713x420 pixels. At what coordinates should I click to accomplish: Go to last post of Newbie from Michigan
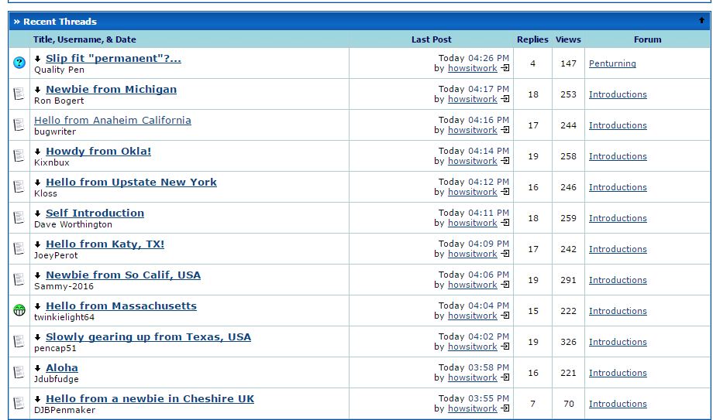coord(505,99)
